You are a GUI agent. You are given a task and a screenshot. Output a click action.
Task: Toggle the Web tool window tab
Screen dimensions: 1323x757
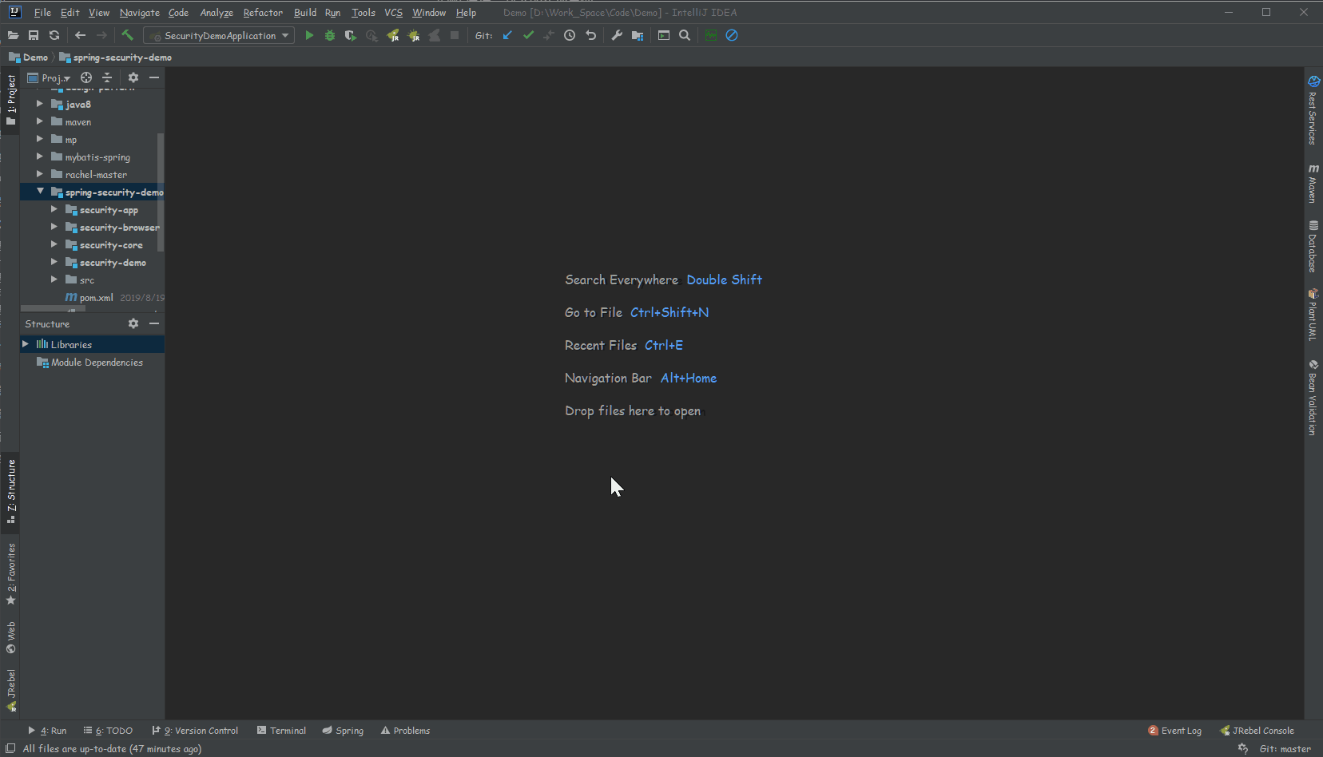point(10,637)
